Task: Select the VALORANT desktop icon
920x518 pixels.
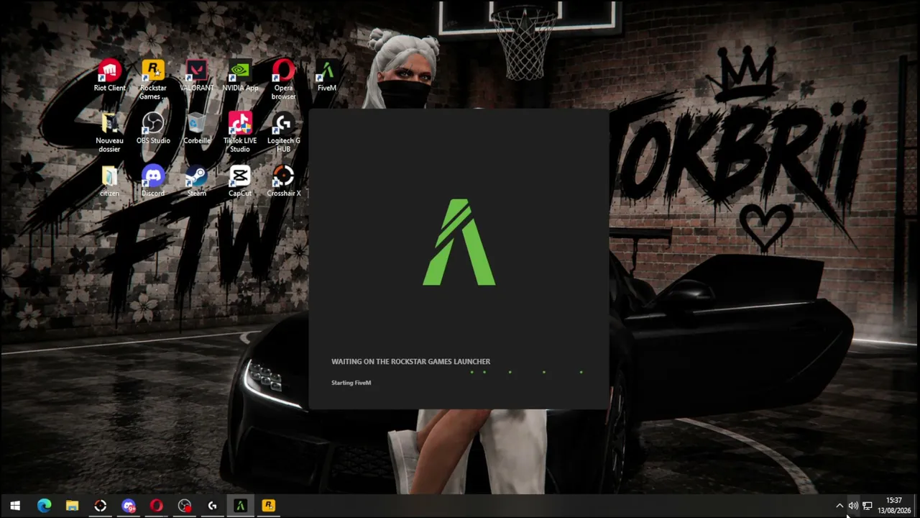Action: coord(196,76)
